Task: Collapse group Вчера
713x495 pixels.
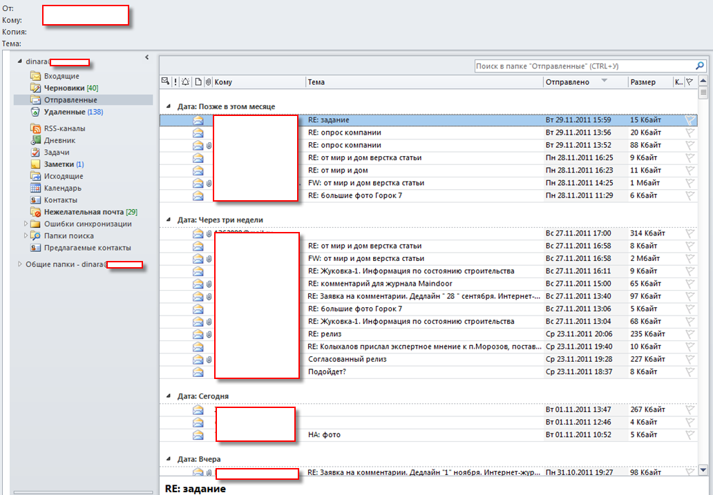Action: (x=169, y=458)
